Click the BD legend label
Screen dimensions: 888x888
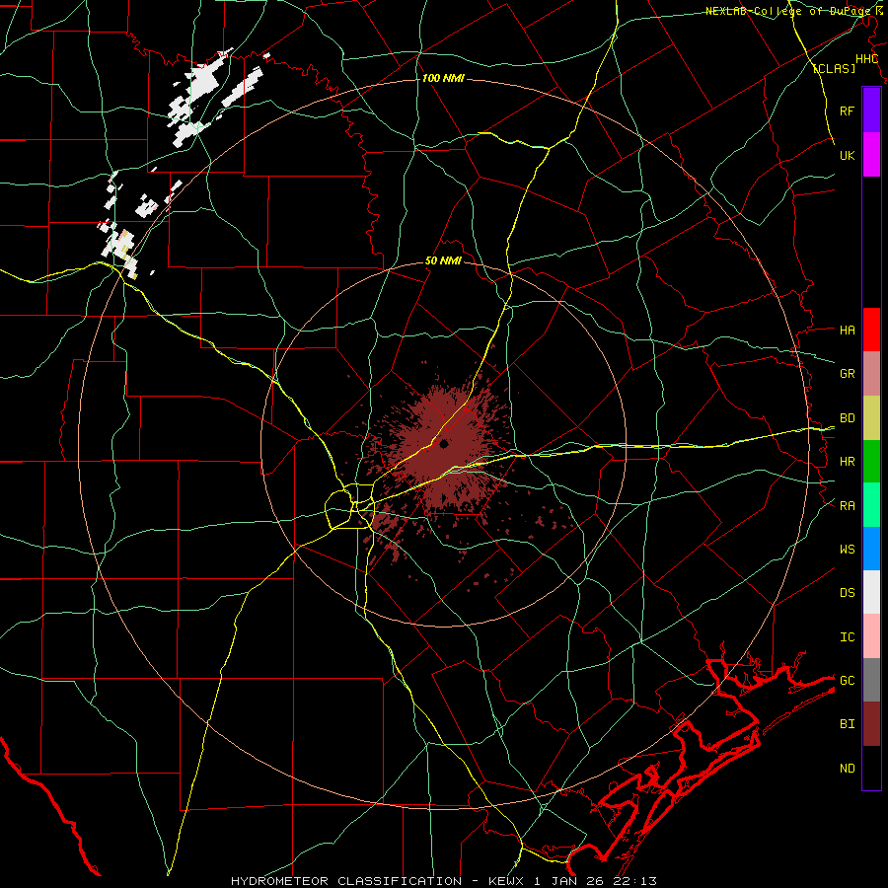click(x=847, y=418)
